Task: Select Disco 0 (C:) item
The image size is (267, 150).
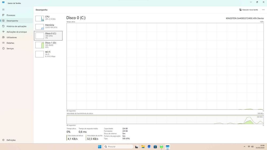Action: pyautogui.click(x=48, y=36)
